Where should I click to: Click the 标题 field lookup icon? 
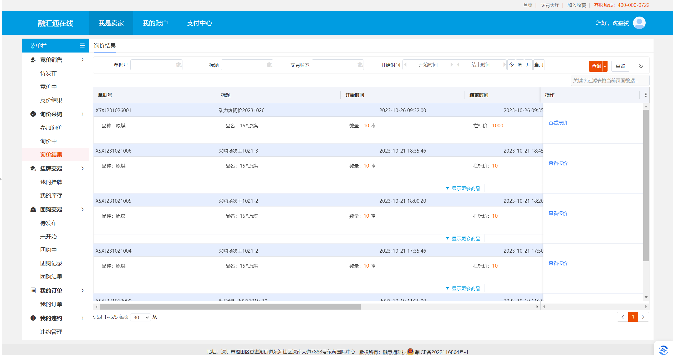coord(269,65)
